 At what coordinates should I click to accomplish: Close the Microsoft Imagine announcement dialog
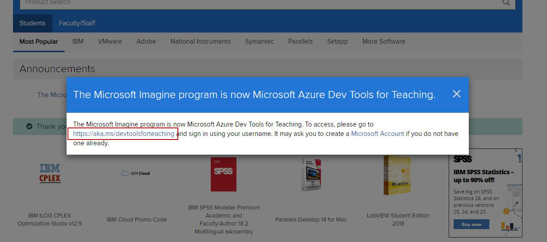456,94
